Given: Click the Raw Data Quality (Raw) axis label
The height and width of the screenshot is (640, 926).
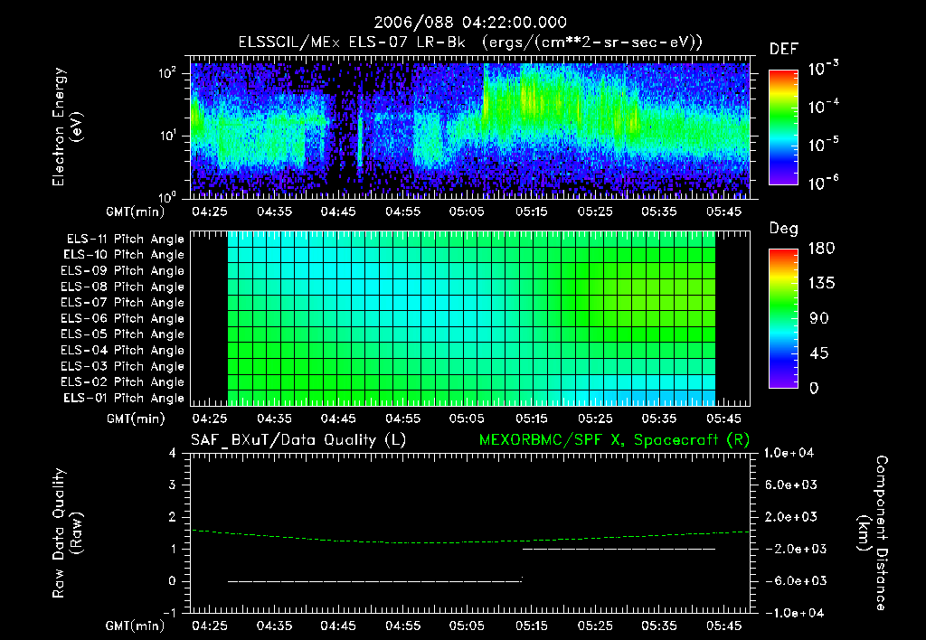Looking at the screenshot, I should 67,532.
